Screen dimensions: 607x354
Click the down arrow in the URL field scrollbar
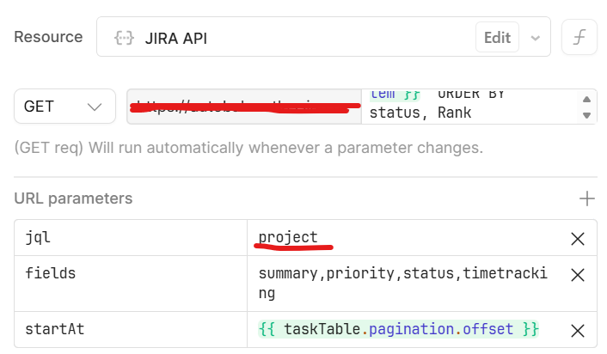click(x=586, y=115)
